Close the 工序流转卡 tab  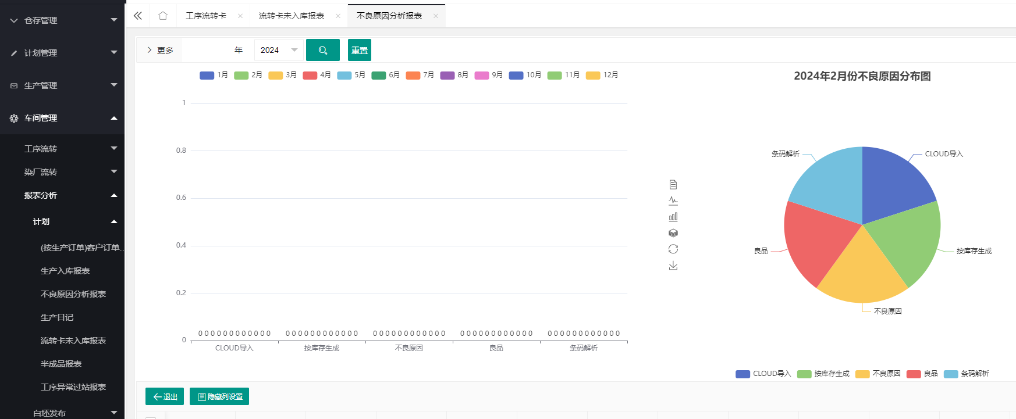pyautogui.click(x=240, y=16)
